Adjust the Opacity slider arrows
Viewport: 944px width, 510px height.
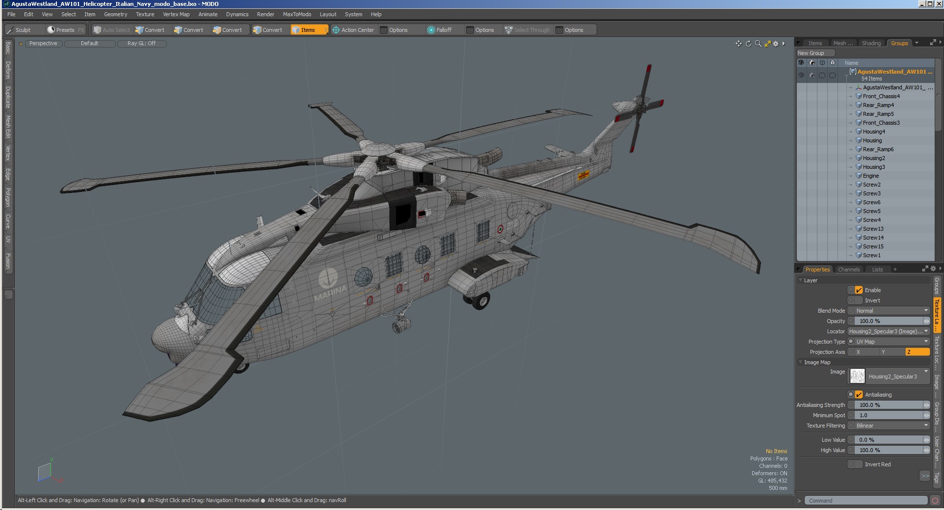point(926,321)
